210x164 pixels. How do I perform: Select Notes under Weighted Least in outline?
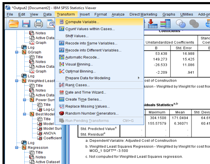coord(41,90)
